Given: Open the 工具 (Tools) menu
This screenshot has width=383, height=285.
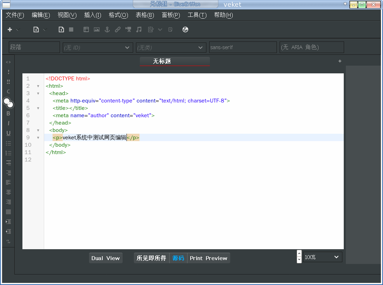Looking at the screenshot, I should tap(197, 15).
